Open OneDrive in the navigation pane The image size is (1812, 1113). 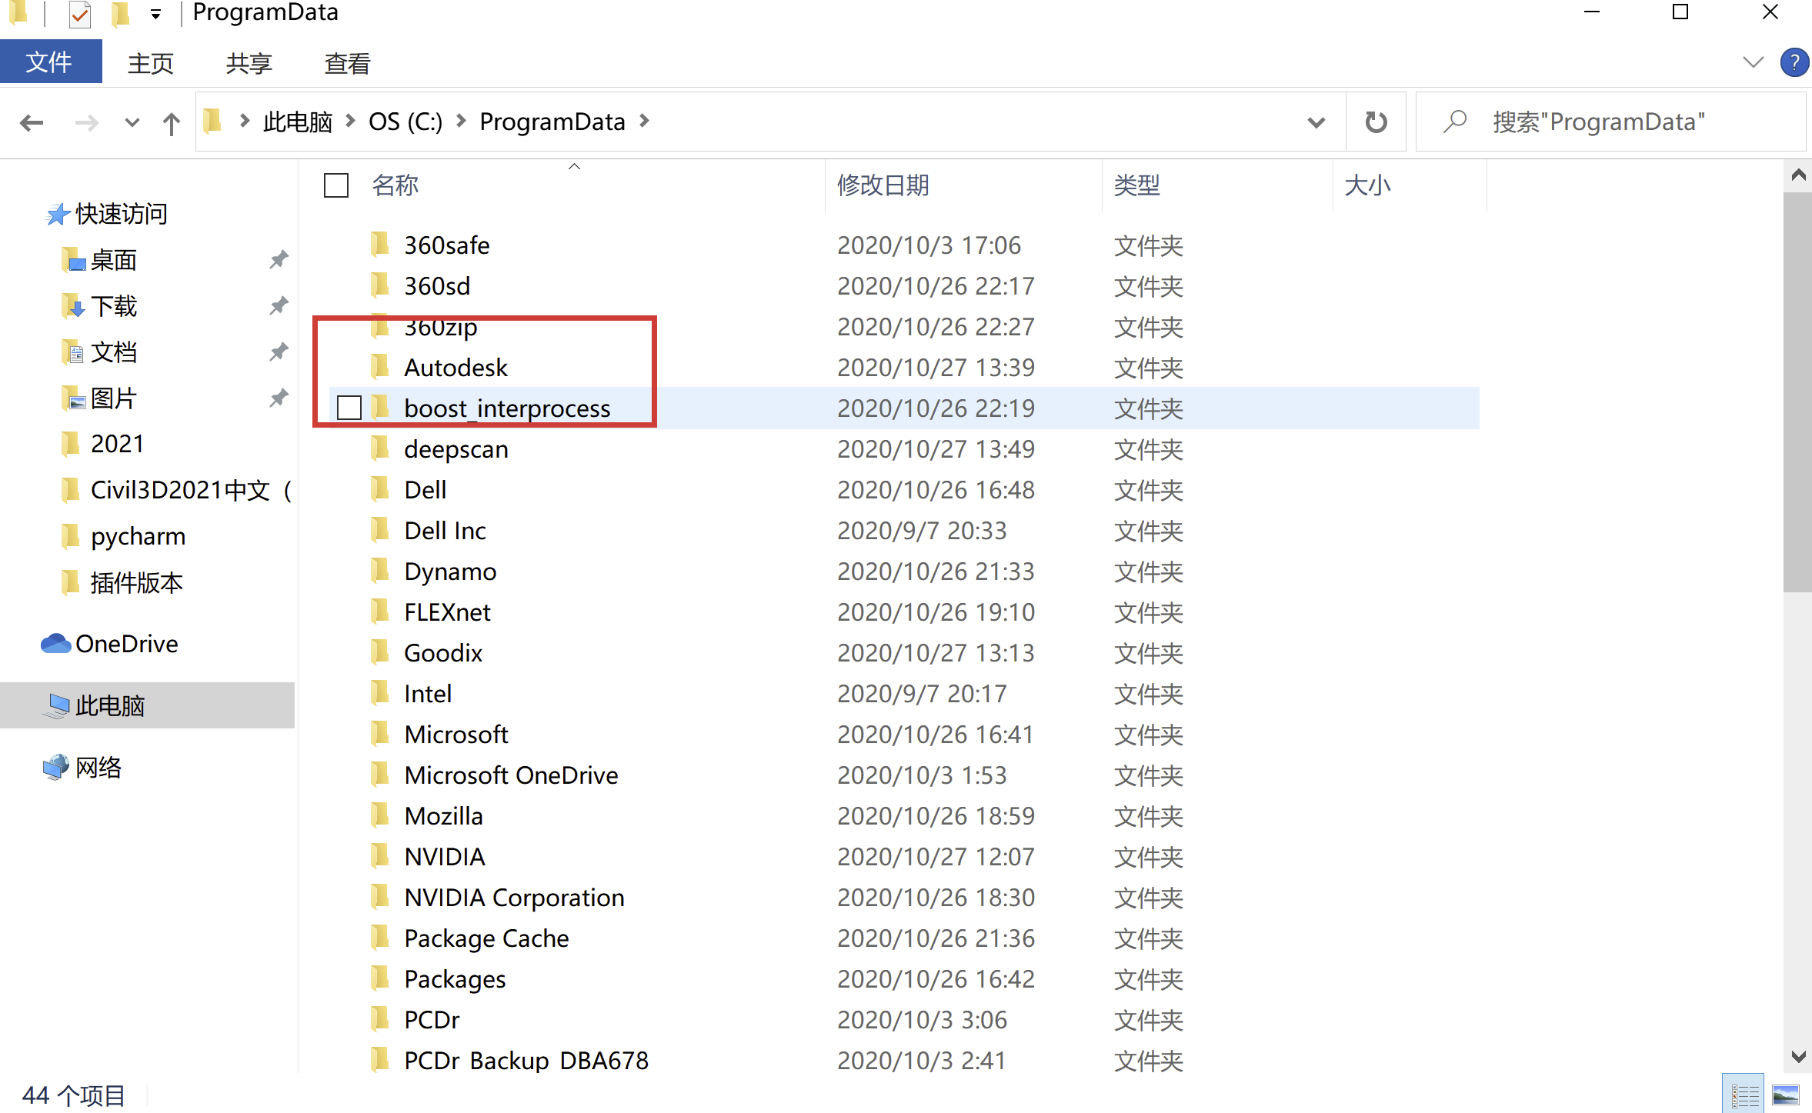[126, 644]
